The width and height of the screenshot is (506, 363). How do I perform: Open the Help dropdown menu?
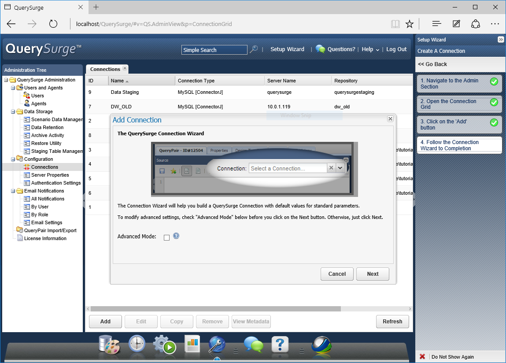[370, 49]
